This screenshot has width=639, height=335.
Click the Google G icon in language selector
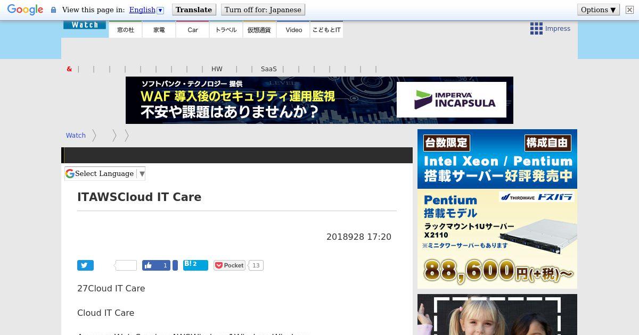click(70, 173)
